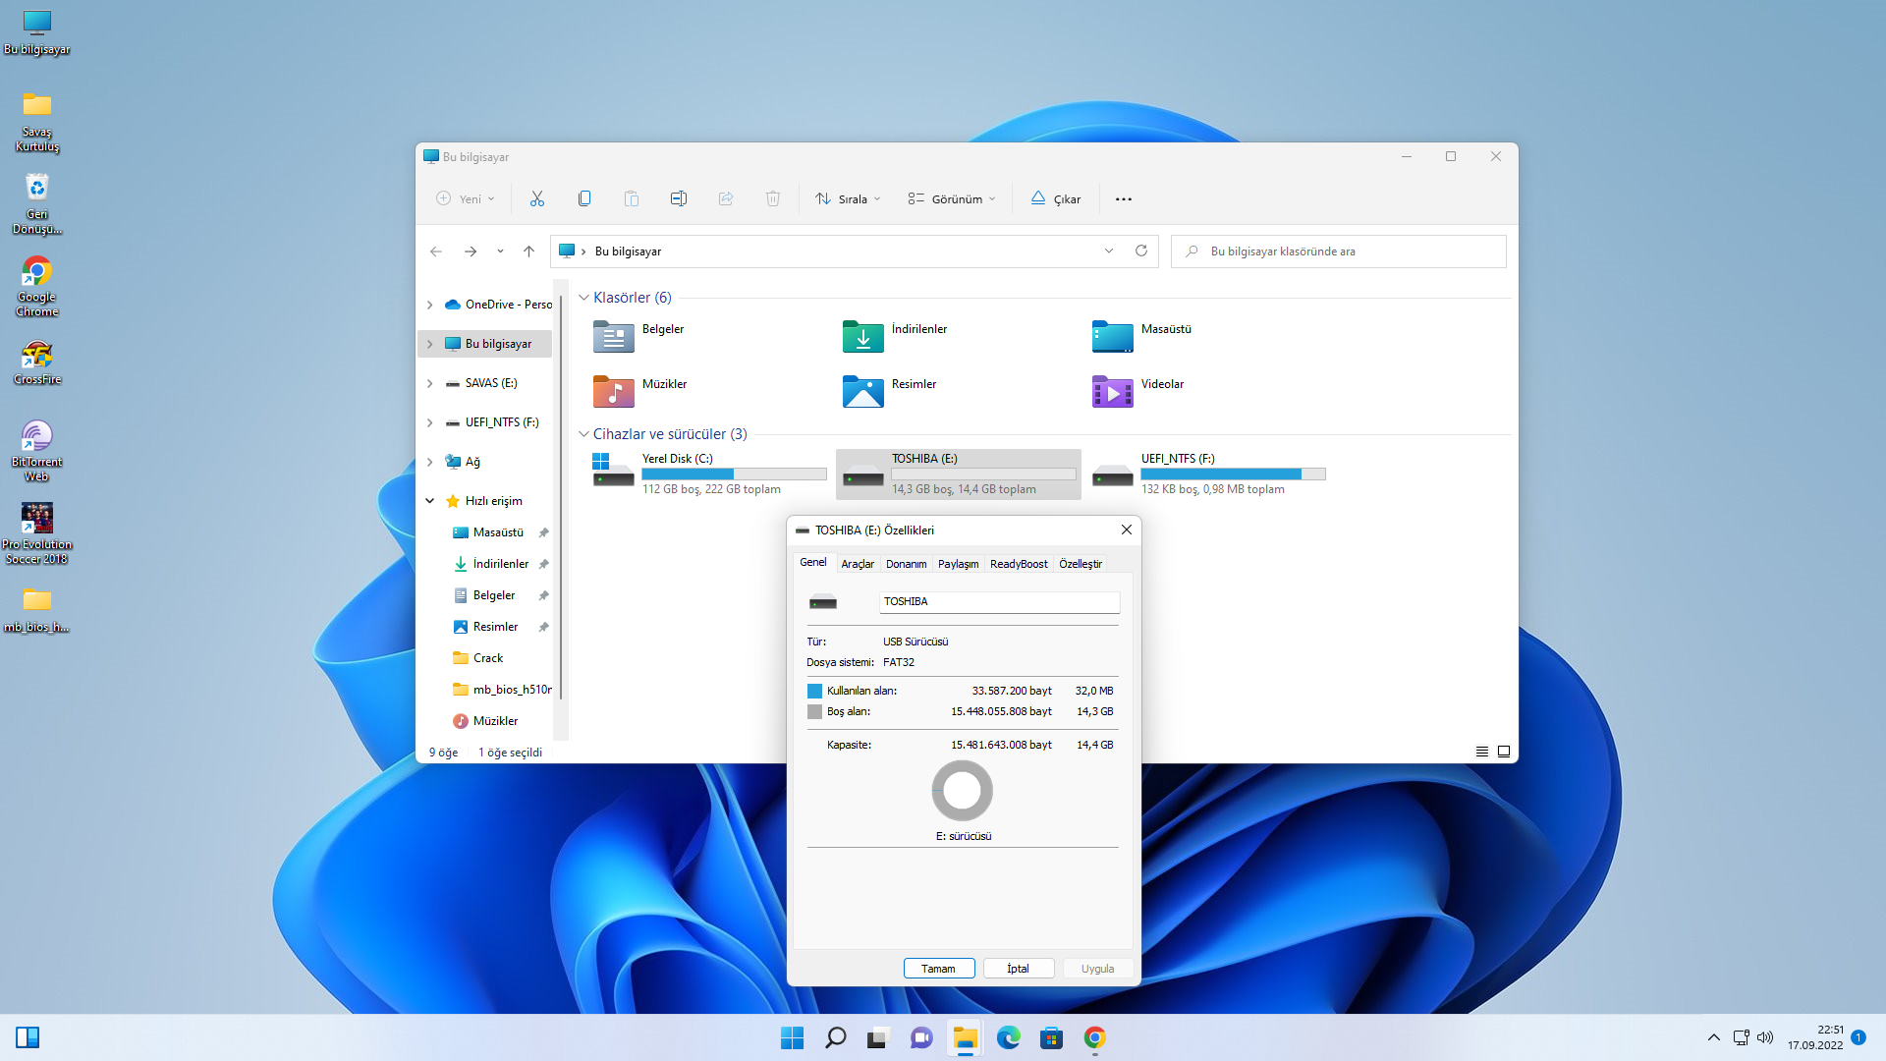Viewport: 1886px width, 1061px height.
Task: Close the TOSHIBA (E:) Özellikleri dialog
Action: tap(1126, 530)
